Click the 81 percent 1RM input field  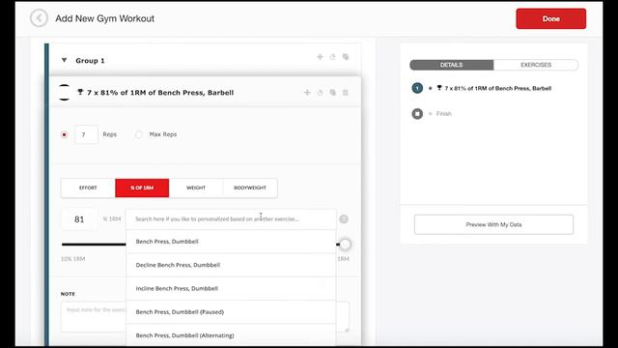[79, 219]
